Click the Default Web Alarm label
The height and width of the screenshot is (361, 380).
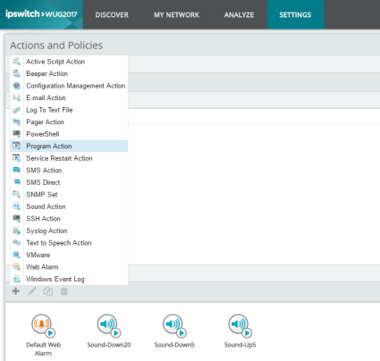pyautogui.click(x=43, y=348)
